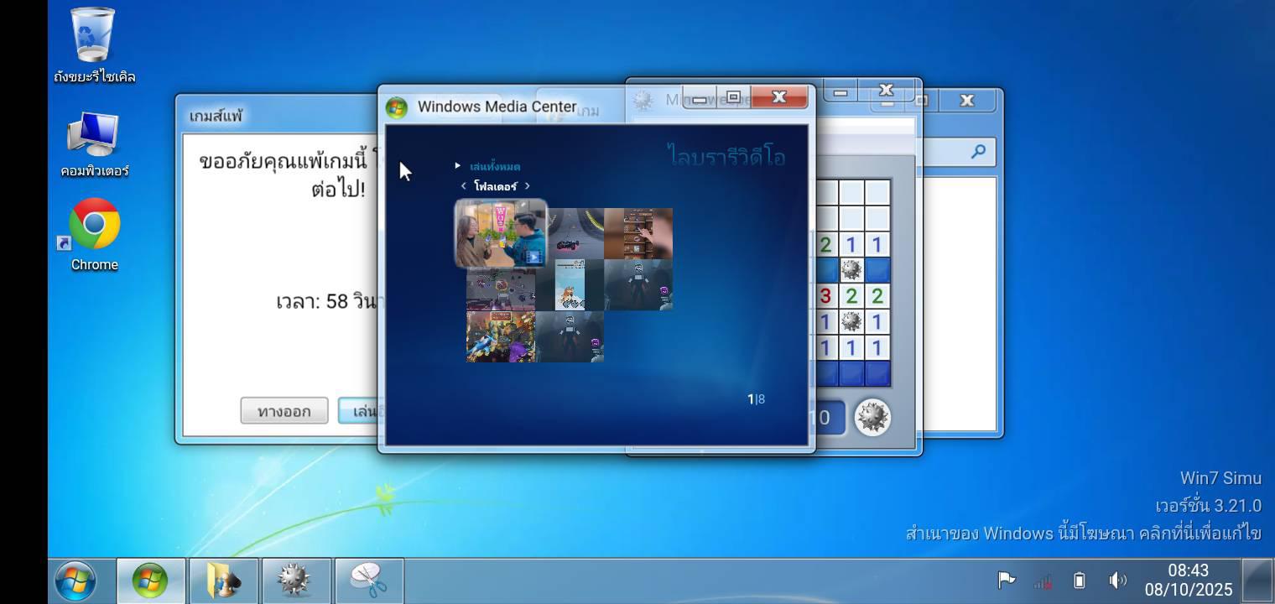Image resolution: width=1275 pixels, height=604 pixels.
Task: Open the clock showing 08:43
Action: 1189,581
